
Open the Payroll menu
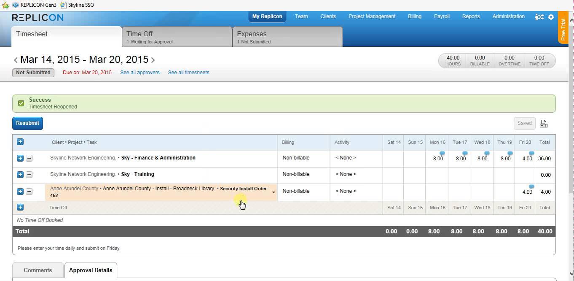click(442, 16)
